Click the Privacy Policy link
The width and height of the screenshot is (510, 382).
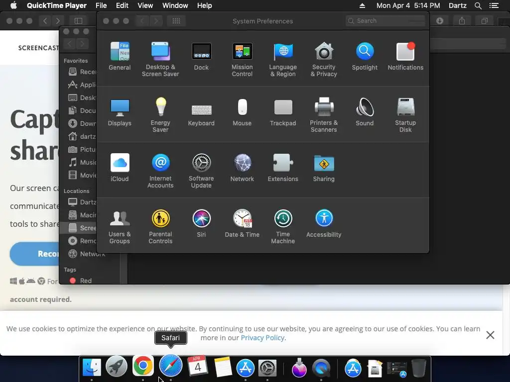coord(262,338)
